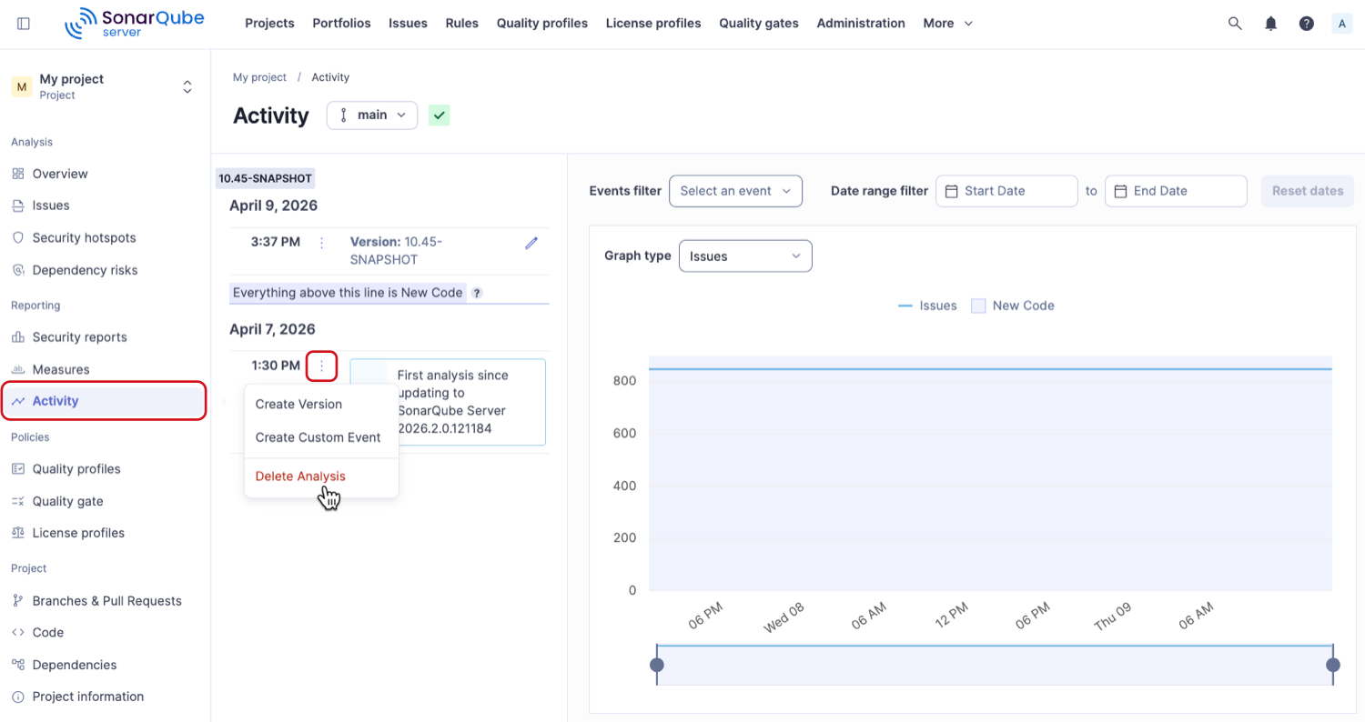Click the My project avatar M
The height and width of the screenshot is (722, 1365).
[x=22, y=86]
